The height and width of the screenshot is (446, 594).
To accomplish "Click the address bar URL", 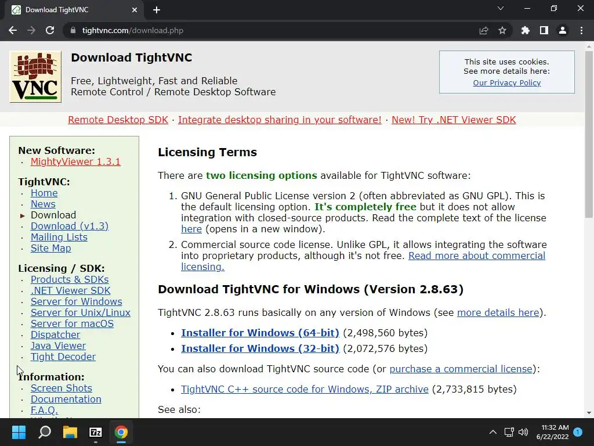I will (x=133, y=30).
